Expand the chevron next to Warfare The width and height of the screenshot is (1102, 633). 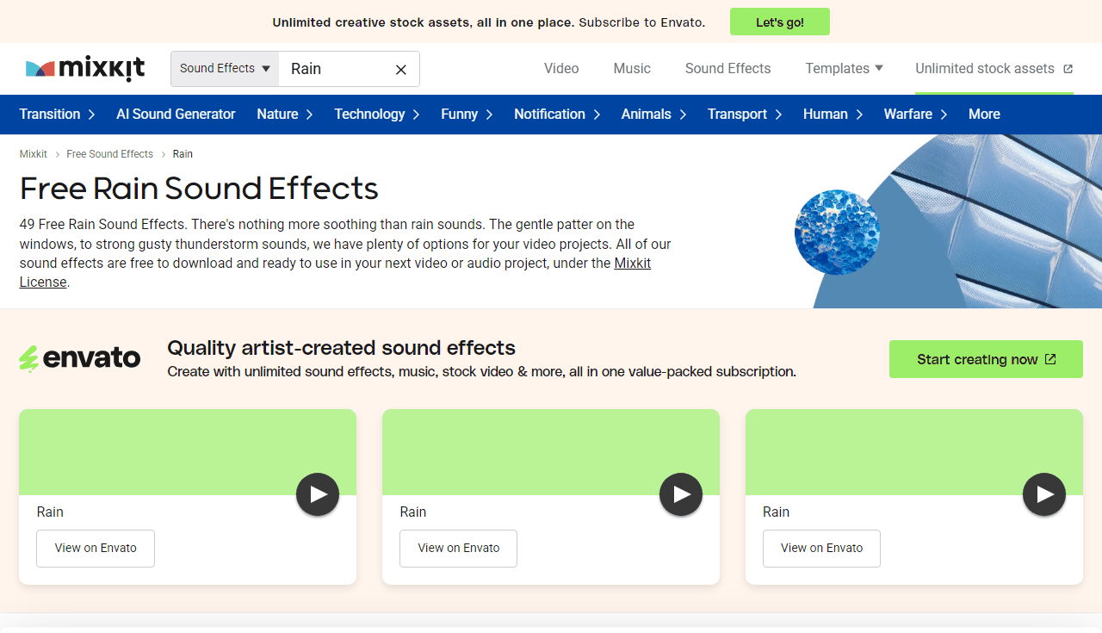[x=944, y=115]
